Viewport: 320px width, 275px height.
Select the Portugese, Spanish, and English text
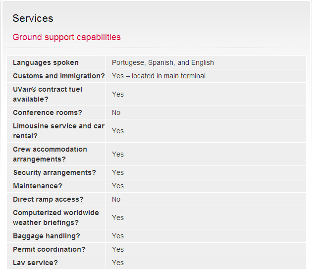point(163,62)
